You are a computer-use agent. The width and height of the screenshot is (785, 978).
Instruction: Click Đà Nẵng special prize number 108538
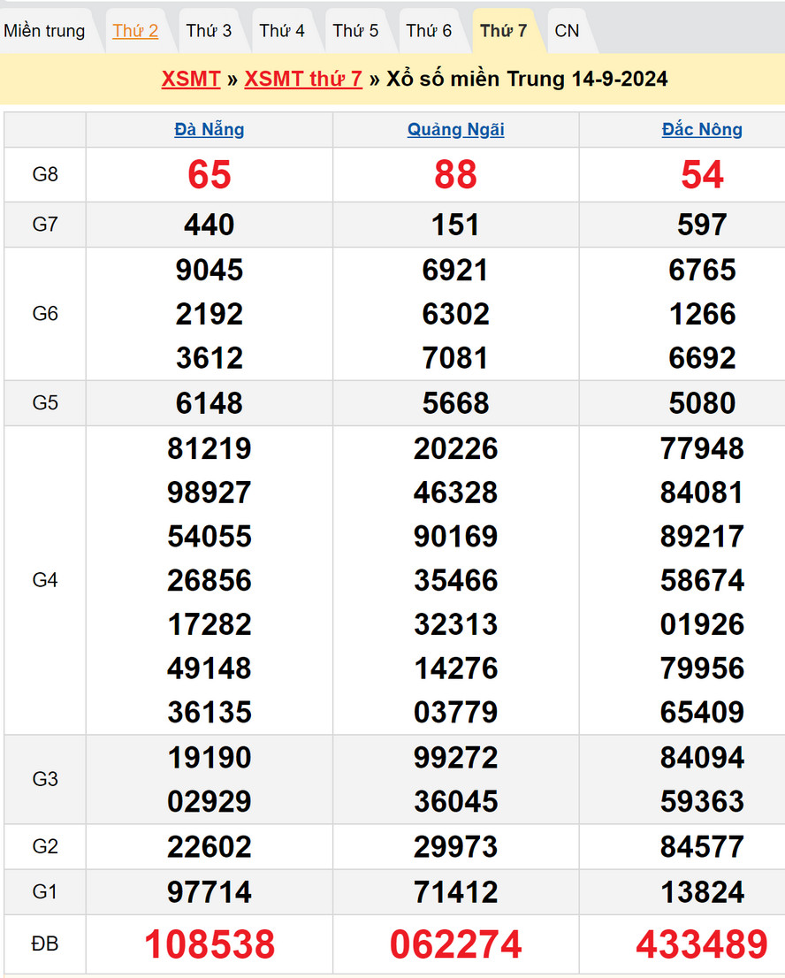[210, 944]
